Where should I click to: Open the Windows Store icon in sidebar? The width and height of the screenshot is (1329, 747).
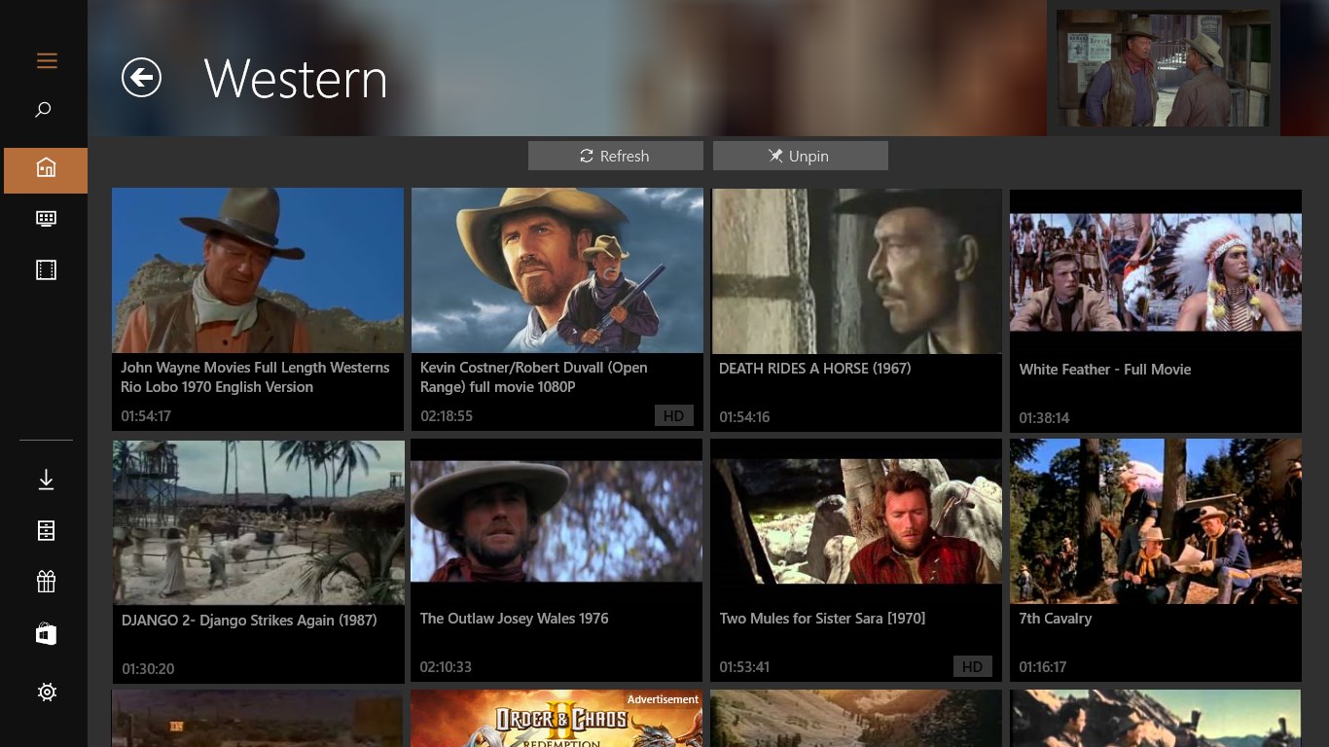point(45,633)
